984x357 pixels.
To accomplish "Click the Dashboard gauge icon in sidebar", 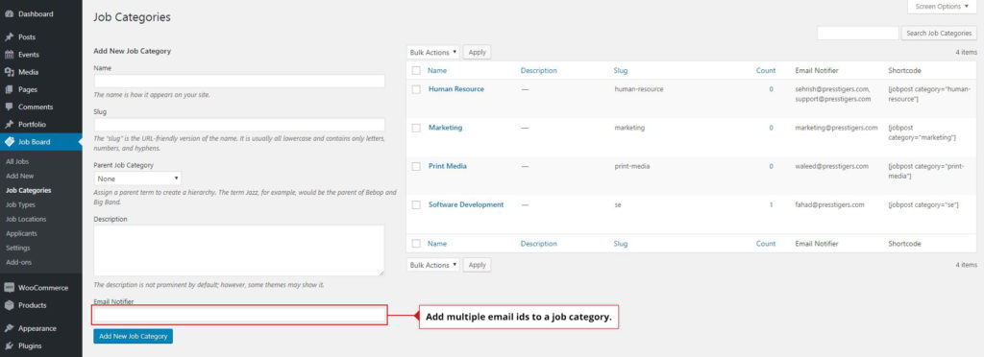I will (x=10, y=13).
